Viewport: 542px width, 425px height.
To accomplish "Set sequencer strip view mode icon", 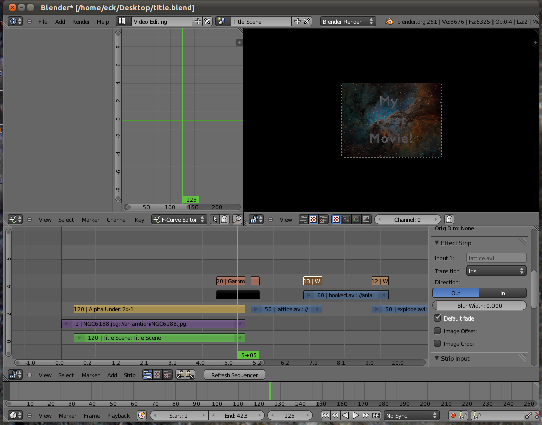I will click(x=147, y=375).
